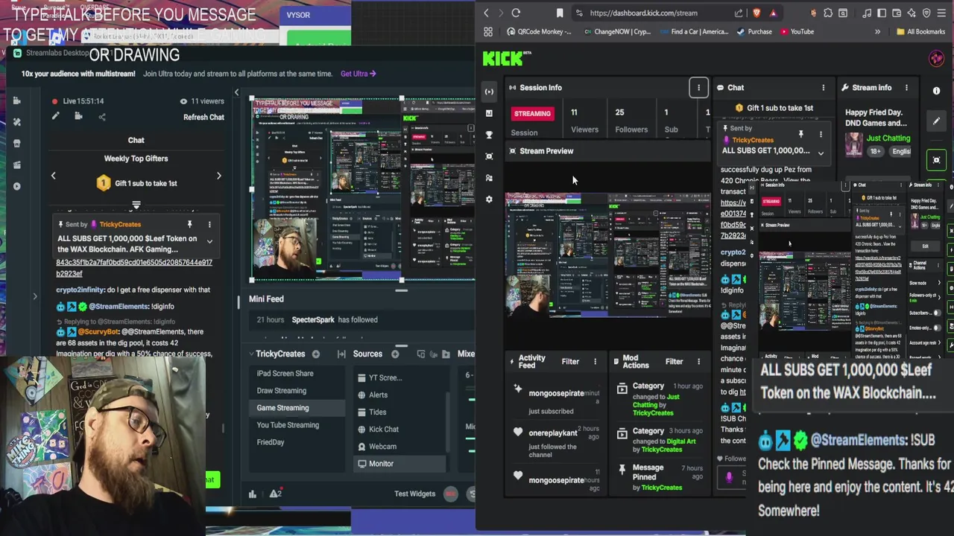This screenshot has width=954, height=536.
Task: Open Streamlabs editor sidebar camera icon
Action: tap(17, 100)
